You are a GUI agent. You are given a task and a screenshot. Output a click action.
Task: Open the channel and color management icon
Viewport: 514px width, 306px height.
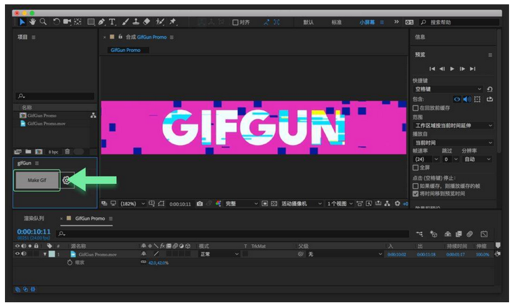[x=218, y=204]
